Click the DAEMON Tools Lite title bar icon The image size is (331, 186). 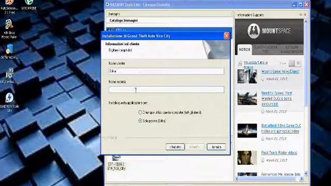(x=108, y=5)
